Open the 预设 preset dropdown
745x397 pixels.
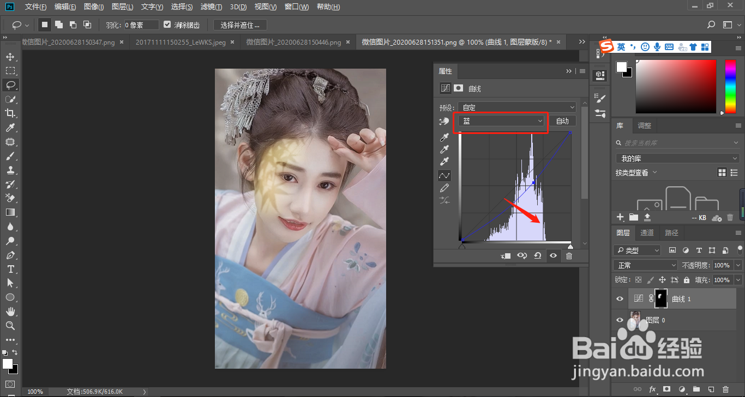[x=516, y=107]
